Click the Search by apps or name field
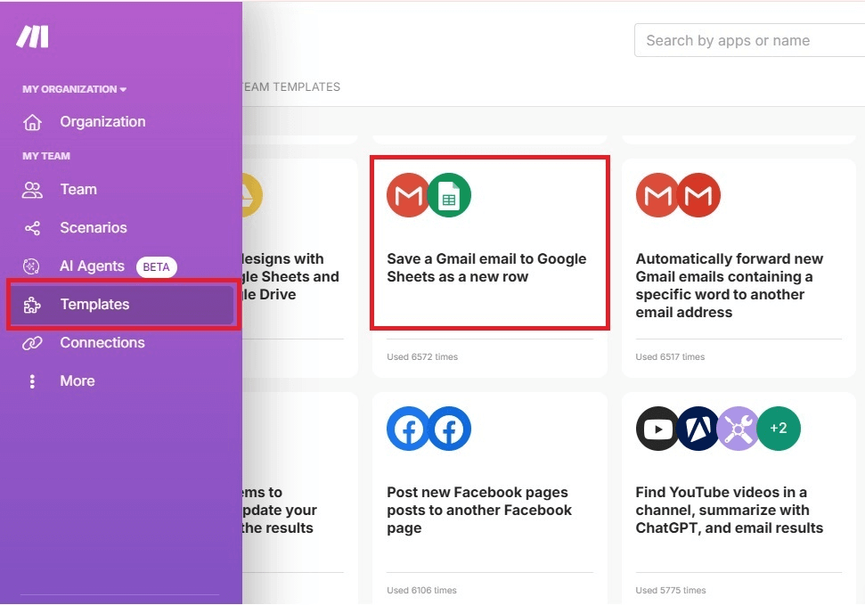Viewport: 865px width, 605px height. (750, 40)
